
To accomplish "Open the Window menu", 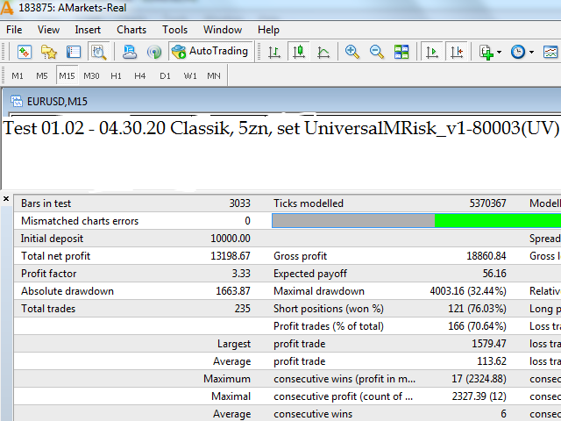I will (223, 30).
